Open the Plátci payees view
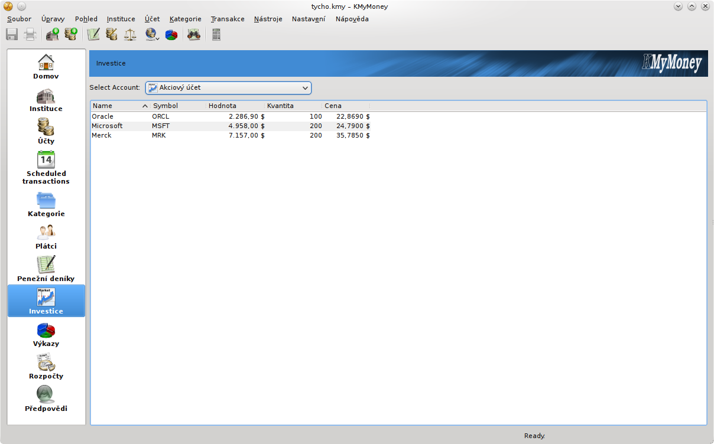The image size is (714, 444). click(x=46, y=237)
